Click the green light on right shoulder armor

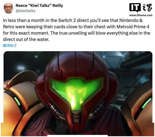(x=147, y=103)
